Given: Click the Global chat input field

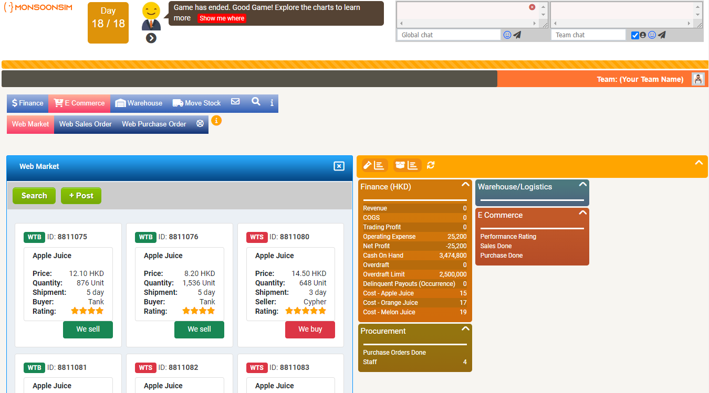Looking at the screenshot, I should 449,35.
